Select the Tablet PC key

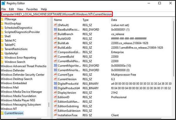coord(10,41)
